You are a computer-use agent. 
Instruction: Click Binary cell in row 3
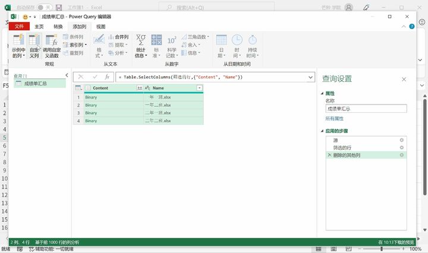[114, 113]
